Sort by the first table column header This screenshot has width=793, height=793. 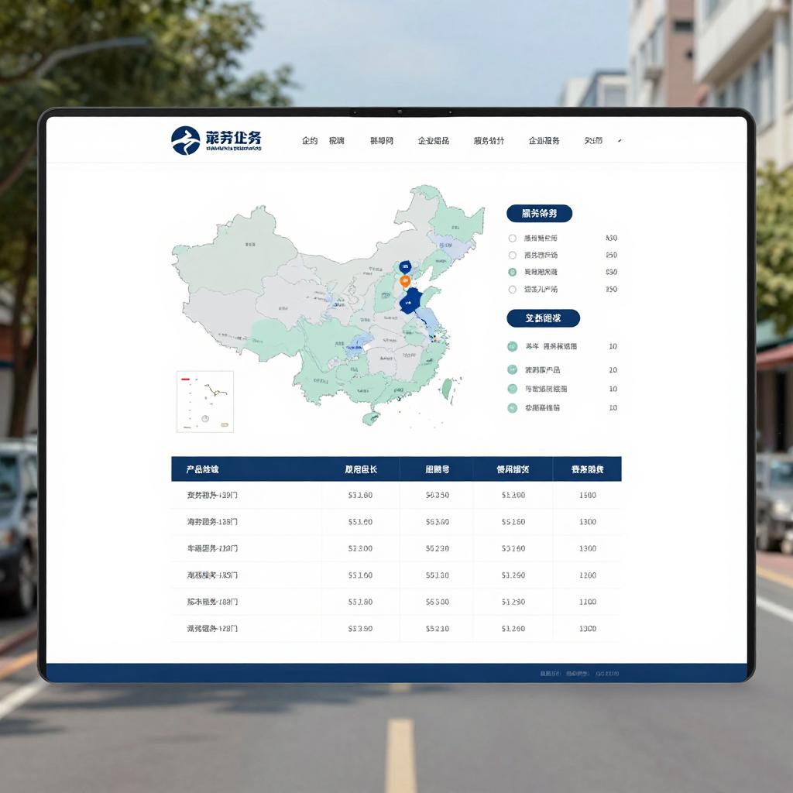[202, 469]
